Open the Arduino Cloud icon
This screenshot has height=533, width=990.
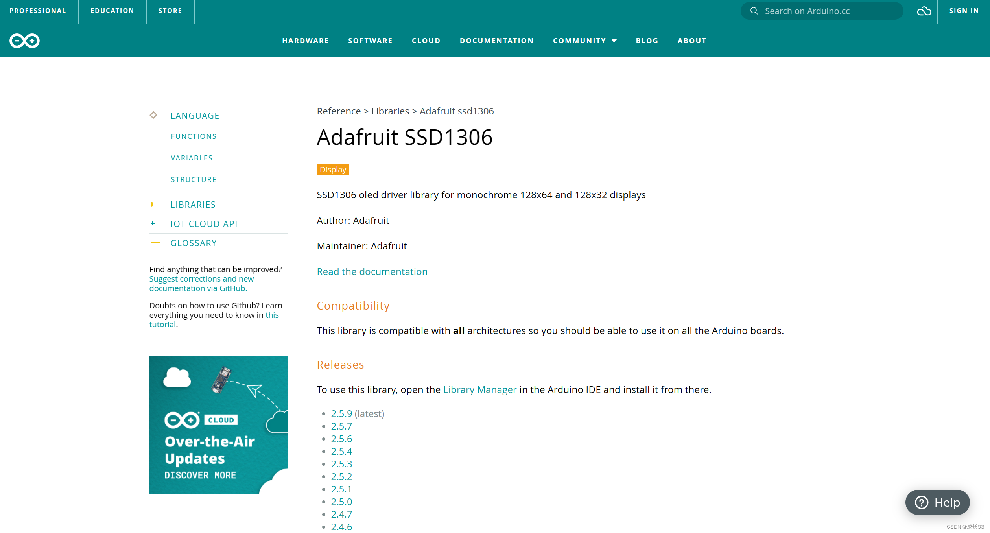(924, 11)
